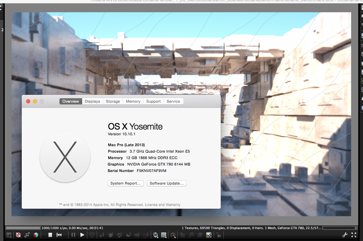Click the reset camera arrows icon
Viewport: 363px width, 241px height.
(27, 235)
